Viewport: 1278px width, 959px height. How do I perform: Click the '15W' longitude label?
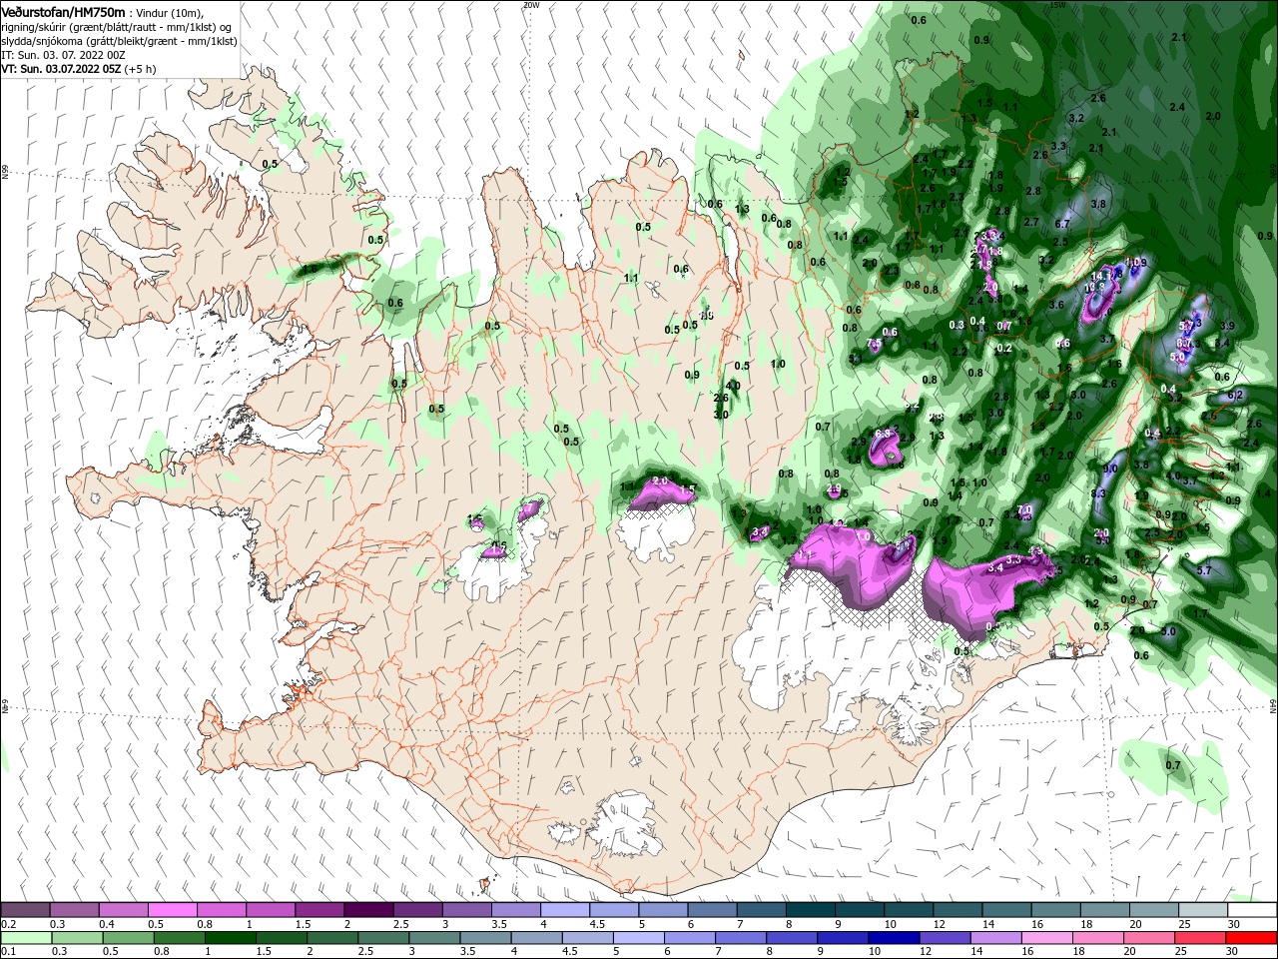1057,4
